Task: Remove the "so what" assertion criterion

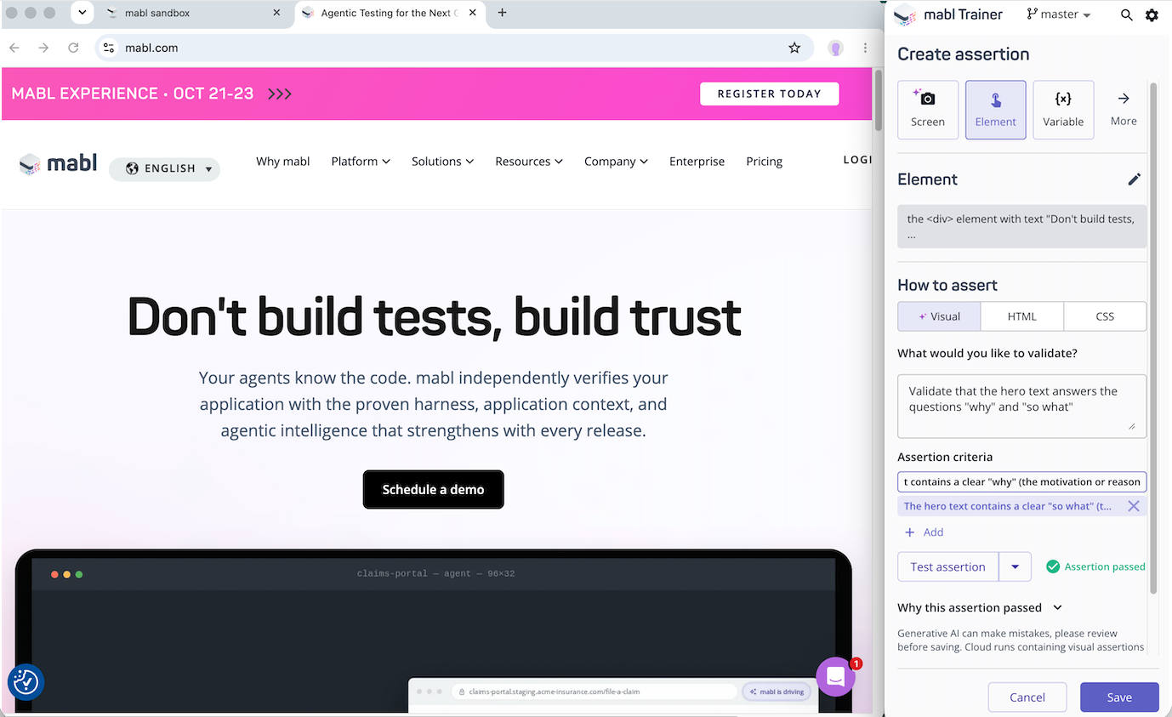Action: pos(1133,506)
